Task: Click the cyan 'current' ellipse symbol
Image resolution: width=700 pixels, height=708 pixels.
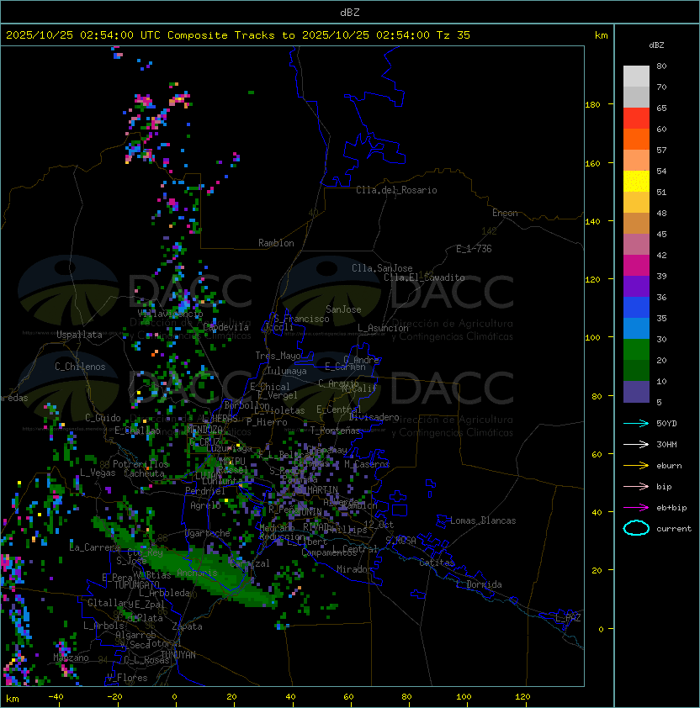Action: 636,528
